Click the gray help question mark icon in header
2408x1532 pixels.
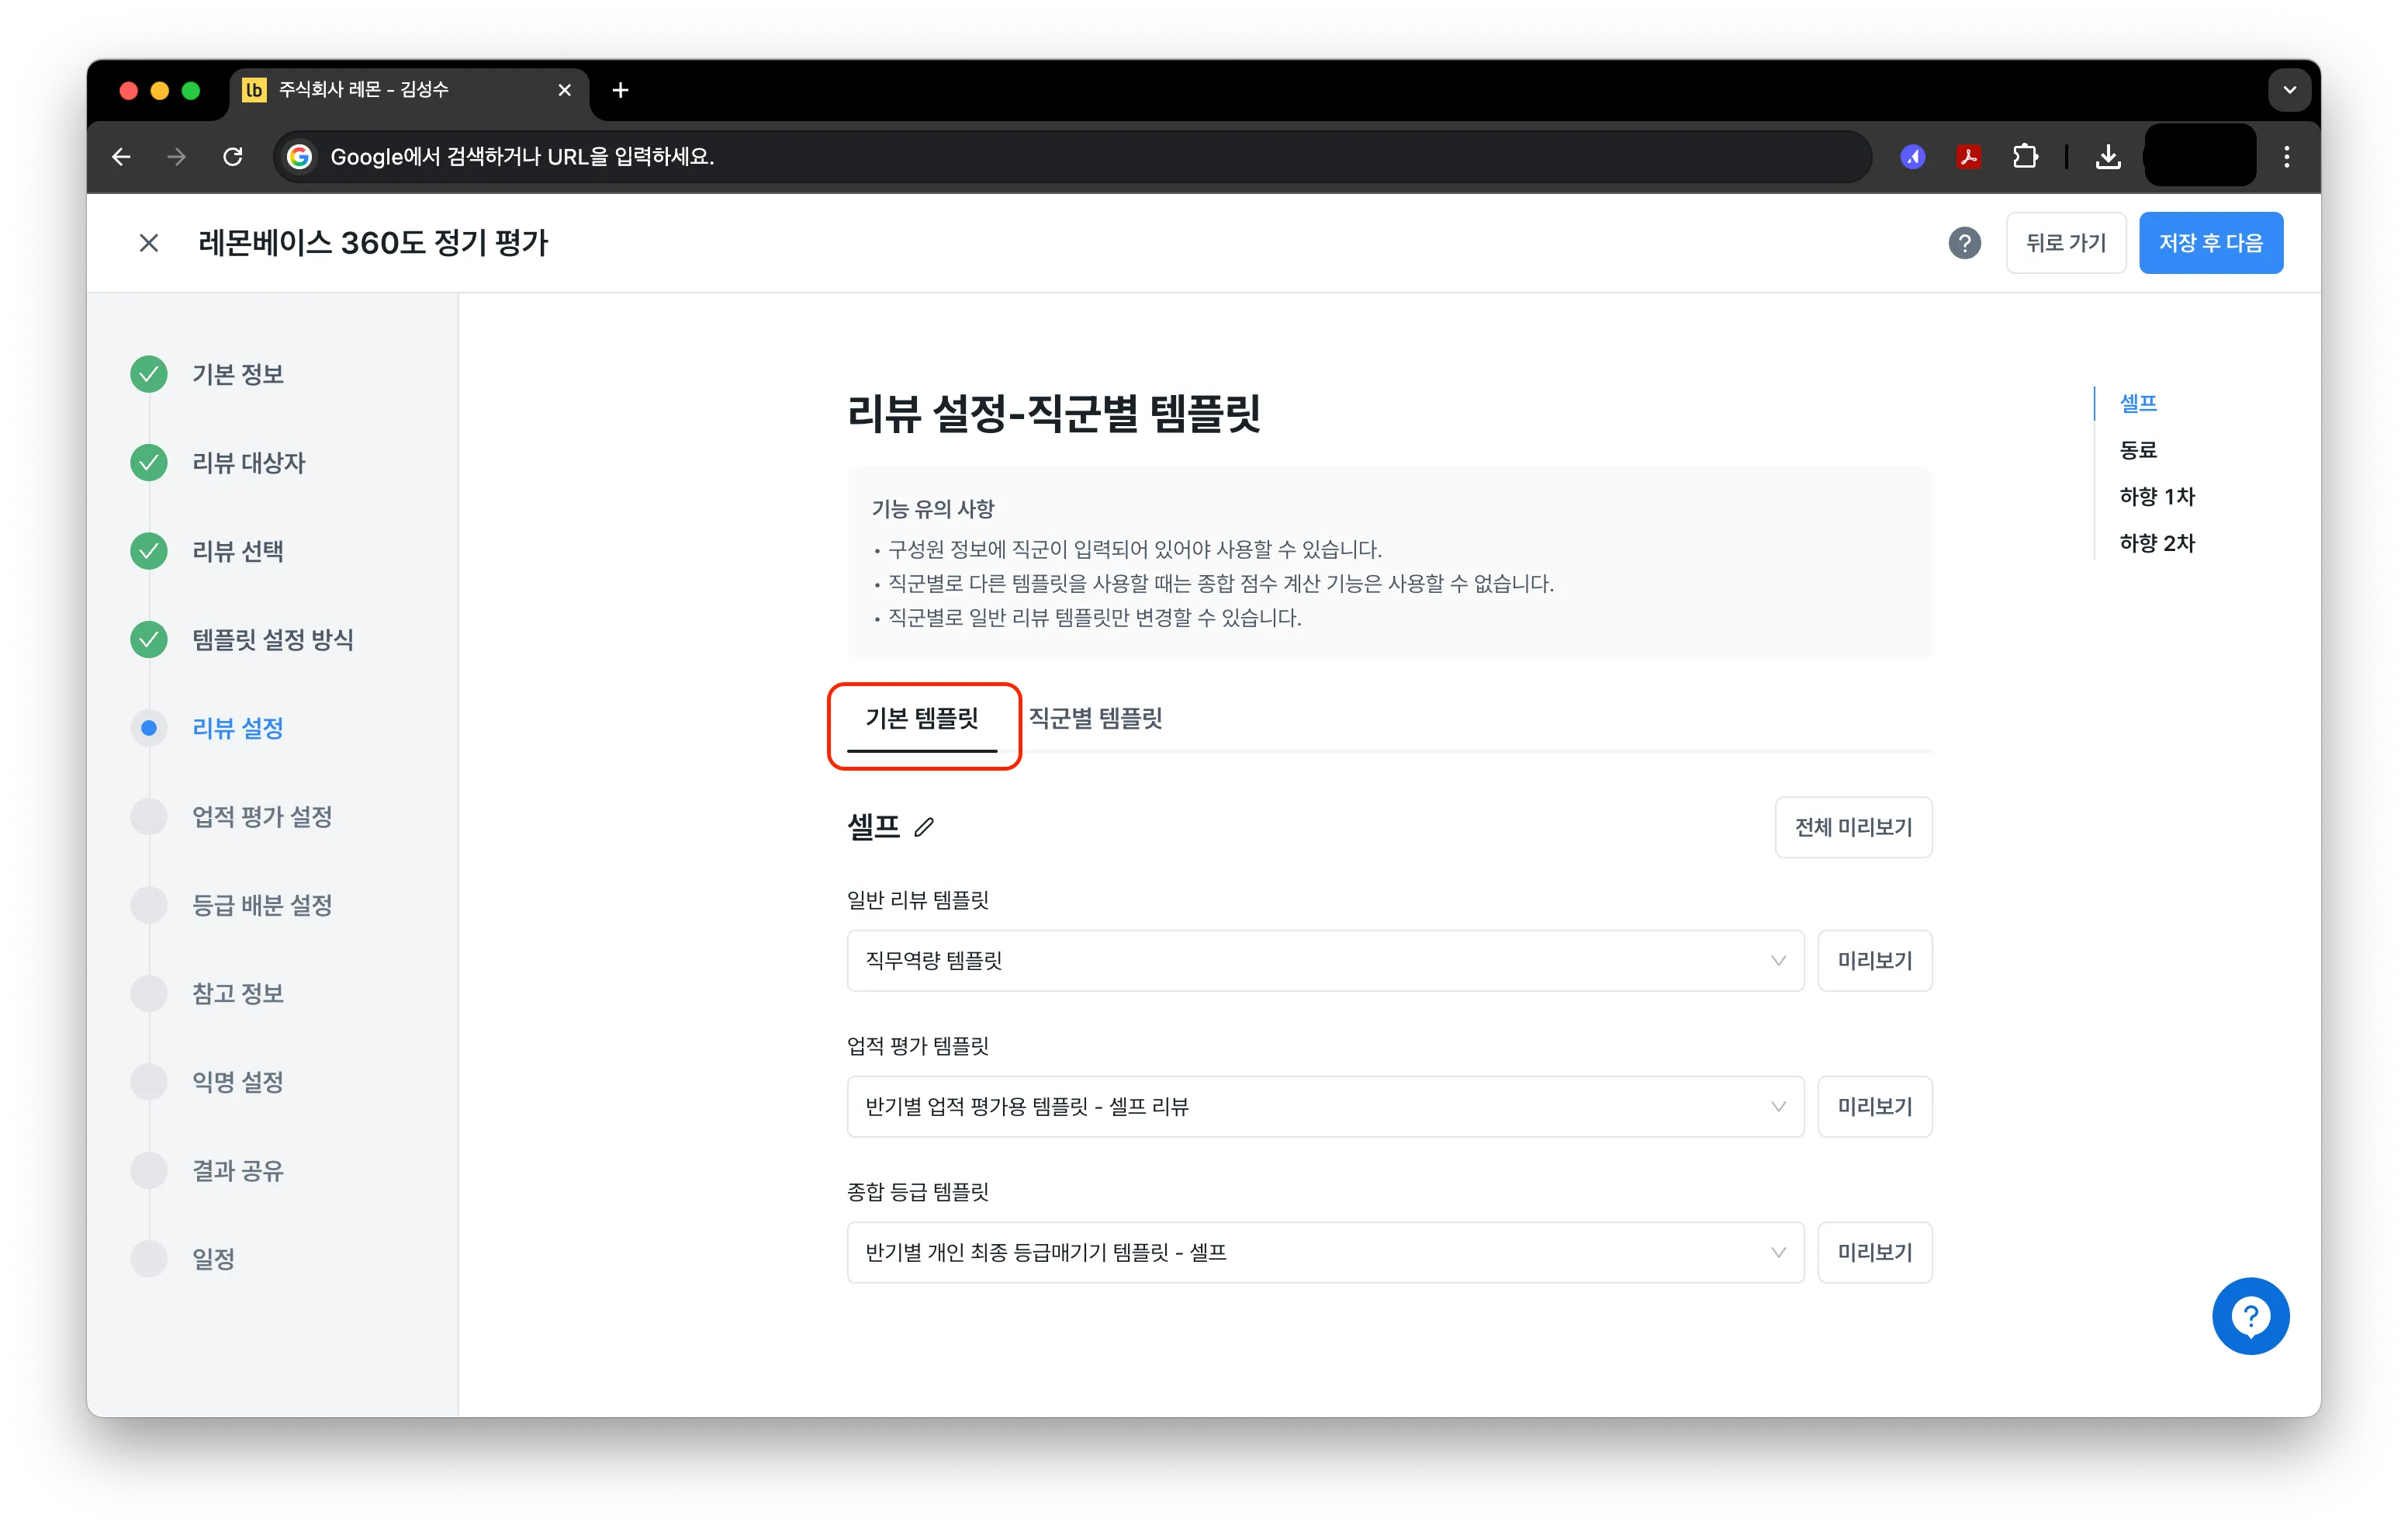[1964, 243]
